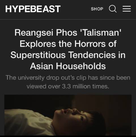
Task: Go to the SHOP link
Action: [x=97, y=9]
